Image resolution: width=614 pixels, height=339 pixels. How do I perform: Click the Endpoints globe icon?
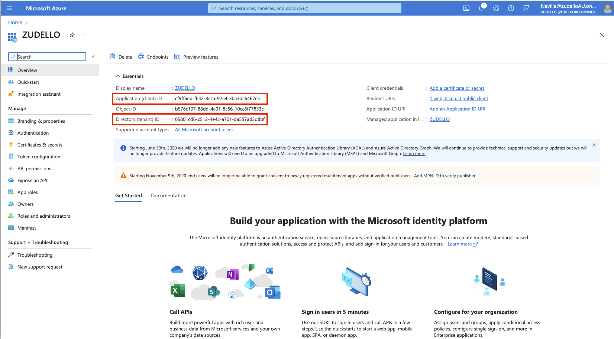click(141, 56)
